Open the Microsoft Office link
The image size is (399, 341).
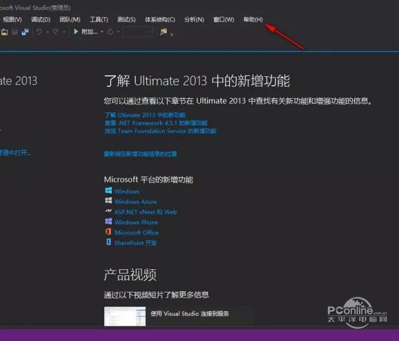(x=136, y=233)
